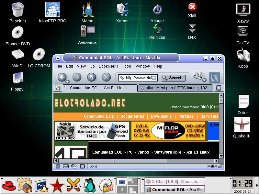Viewport: 259px width, 194px height.
Task: Expand the URL bar history dropdown
Action: (x=154, y=78)
